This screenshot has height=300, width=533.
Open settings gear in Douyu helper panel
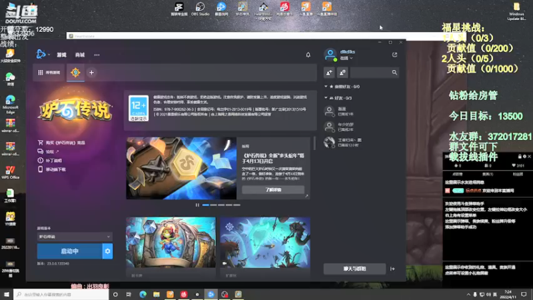click(x=524, y=157)
